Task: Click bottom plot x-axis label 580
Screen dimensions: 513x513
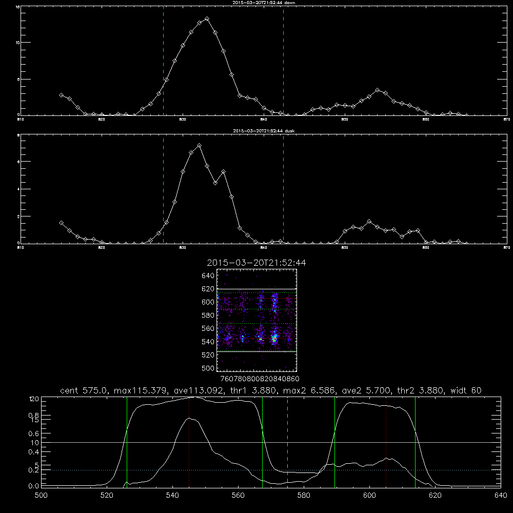Action: 304,496
